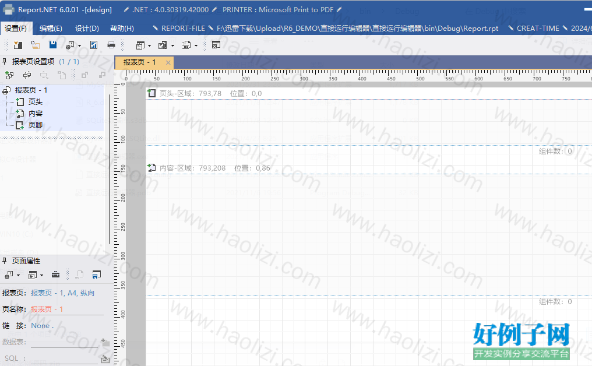Screen dimensions: 592x366
Task: Click the 内容-区域: 793,208 label
Action: (192, 168)
